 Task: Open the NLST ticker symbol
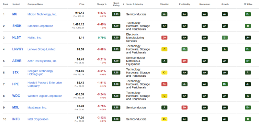pos(17,38)
